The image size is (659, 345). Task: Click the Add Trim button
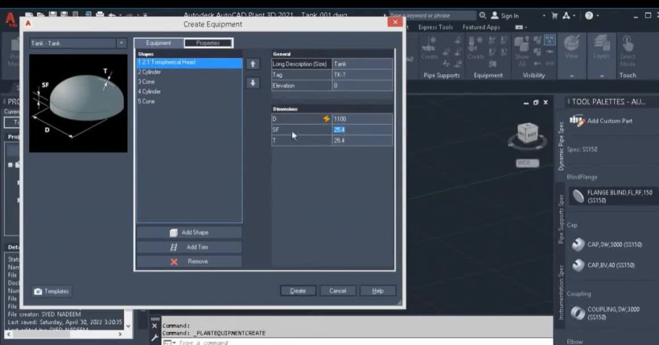189,247
